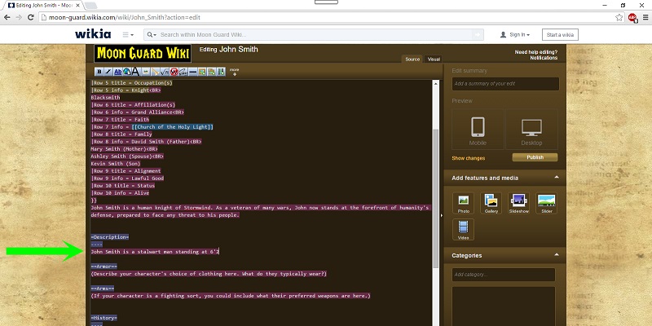652x326 pixels.
Task: Insert internal link with Ab icon
Action: 117,72
